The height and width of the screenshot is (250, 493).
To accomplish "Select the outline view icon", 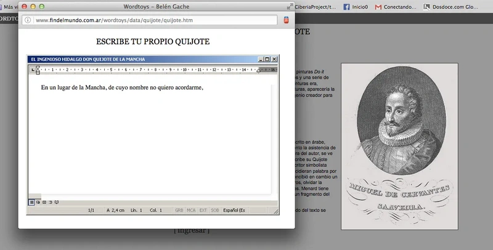I will coord(51,202).
